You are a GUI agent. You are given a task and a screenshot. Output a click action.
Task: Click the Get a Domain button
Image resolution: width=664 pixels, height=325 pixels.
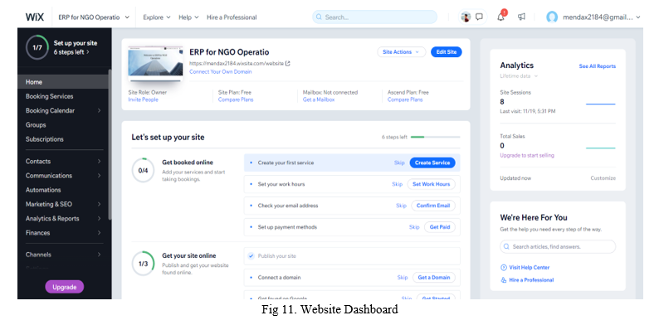(x=433, y=277)
